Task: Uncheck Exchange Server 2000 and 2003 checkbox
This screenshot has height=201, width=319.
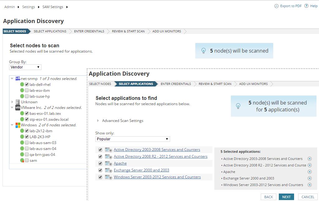Action: [x=100, y=170]
